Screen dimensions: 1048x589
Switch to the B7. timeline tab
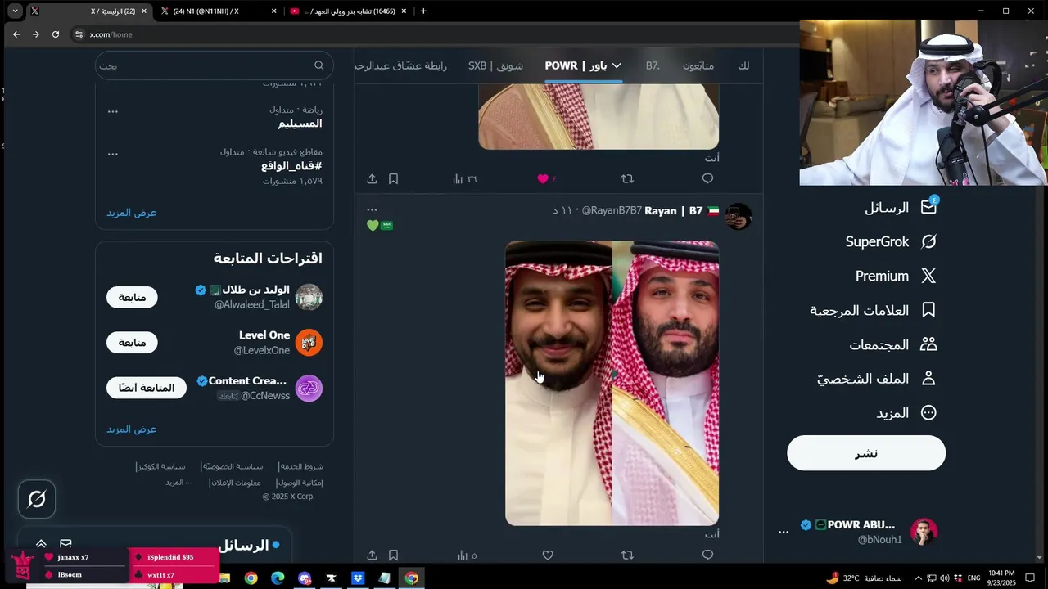point(653,65)
